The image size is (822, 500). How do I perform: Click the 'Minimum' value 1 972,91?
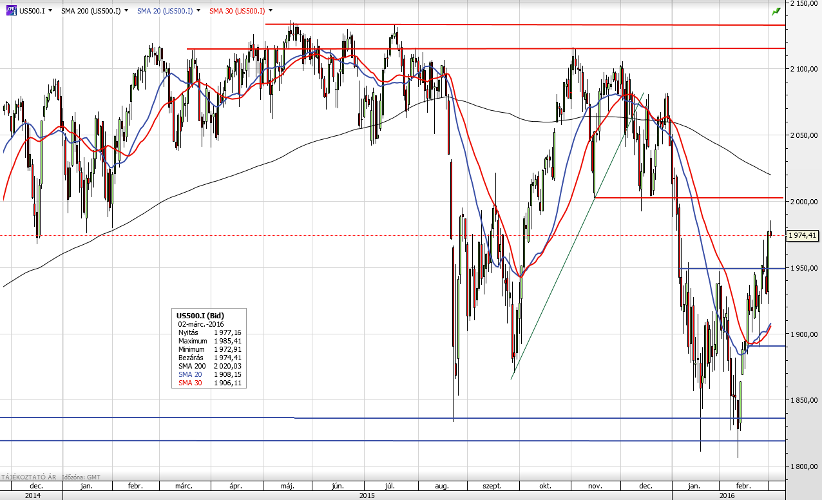[x=229, y=349]
